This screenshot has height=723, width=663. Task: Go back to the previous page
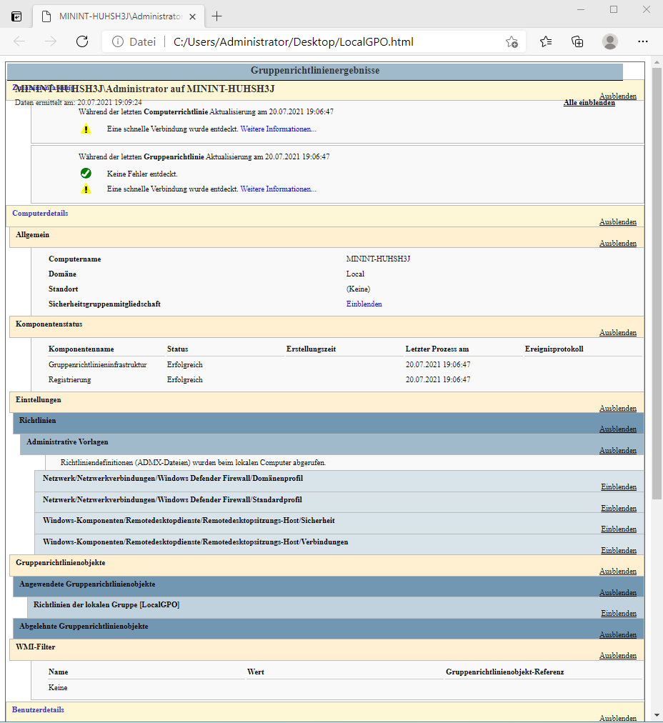click(x=19, y=41)
